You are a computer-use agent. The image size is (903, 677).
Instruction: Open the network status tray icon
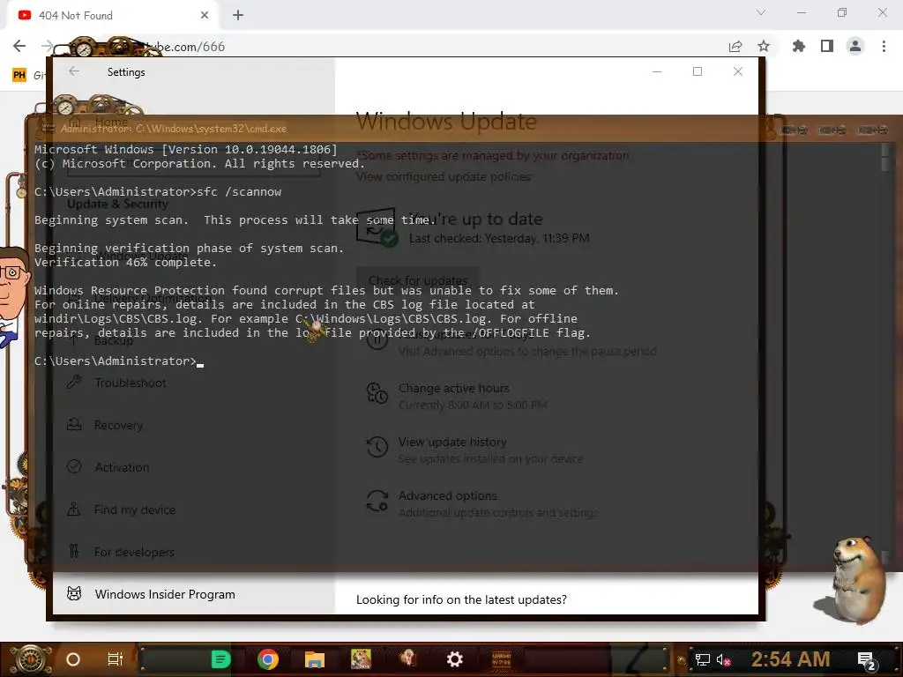tap(703, 659)
